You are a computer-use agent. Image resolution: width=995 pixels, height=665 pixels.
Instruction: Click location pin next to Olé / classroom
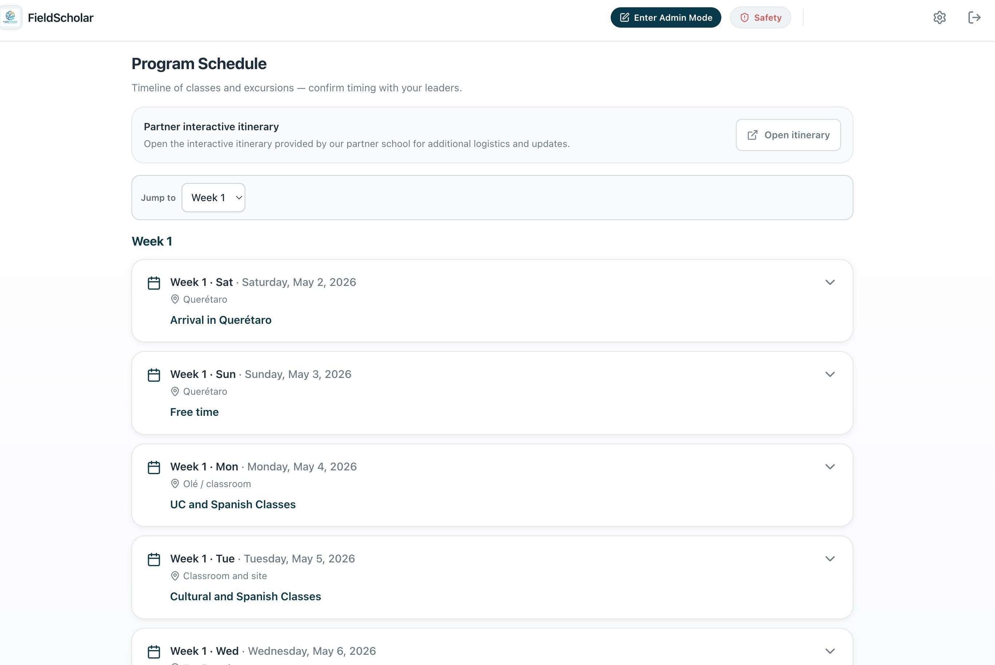[x=175, y=483]
